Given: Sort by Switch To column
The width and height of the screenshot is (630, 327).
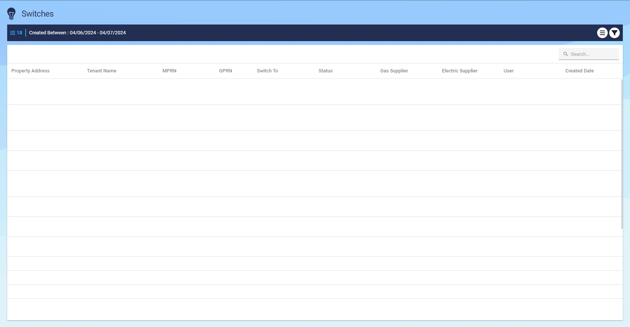Looking at the screenshot, I should [x=267, y=71].
